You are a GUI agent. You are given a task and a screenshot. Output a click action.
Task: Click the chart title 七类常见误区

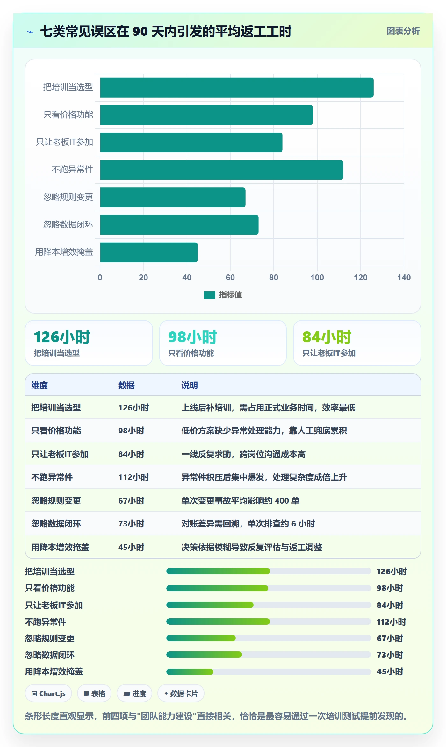pyautogui.click(x=166, y=32)
